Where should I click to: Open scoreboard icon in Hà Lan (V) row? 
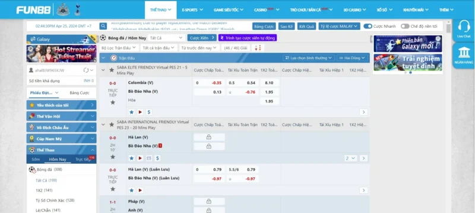(x=149, y=158)
